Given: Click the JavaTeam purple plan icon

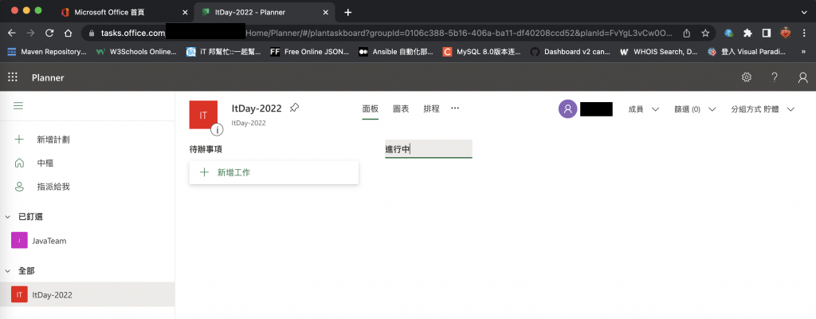Looking at the screenshot, I should pyautogui.click(x=19, y=241).
